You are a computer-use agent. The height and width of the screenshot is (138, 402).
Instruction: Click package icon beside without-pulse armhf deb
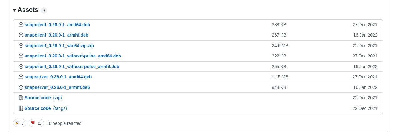pyautogui.click(x=21, y=67)
